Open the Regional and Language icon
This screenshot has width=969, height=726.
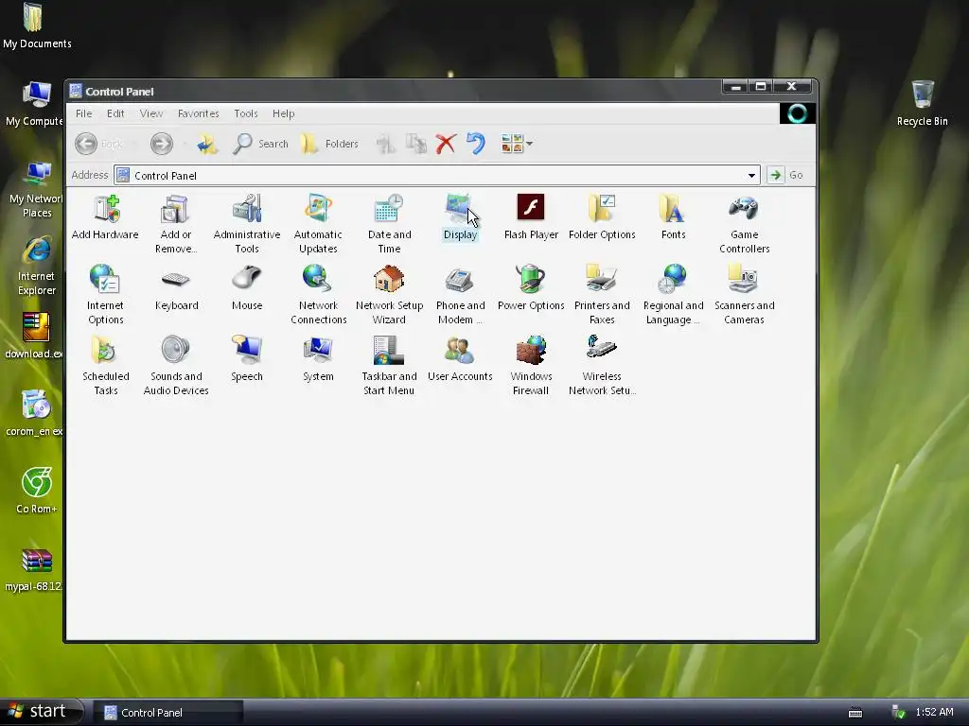click(673, 279)
